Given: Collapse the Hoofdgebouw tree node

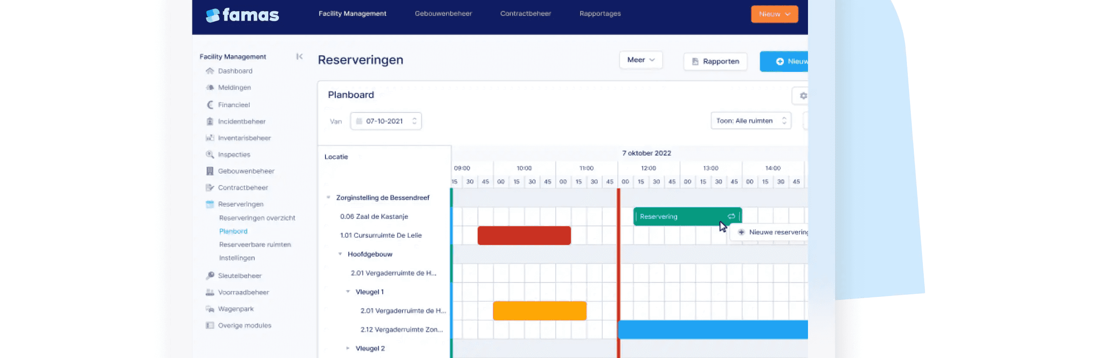Looking at the screenshot, I should coord(340,254).
